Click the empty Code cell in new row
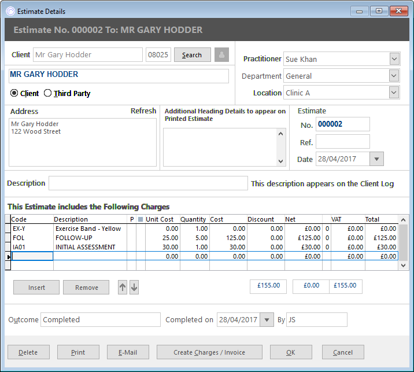414x372 pixels. pos(32,256)
